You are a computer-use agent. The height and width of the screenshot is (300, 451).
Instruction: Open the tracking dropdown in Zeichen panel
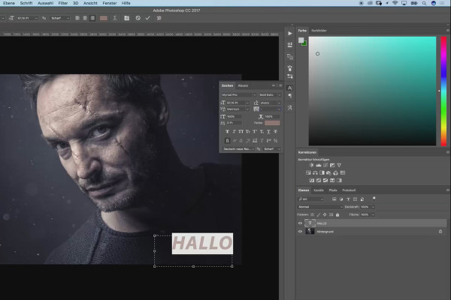point(279,109)
